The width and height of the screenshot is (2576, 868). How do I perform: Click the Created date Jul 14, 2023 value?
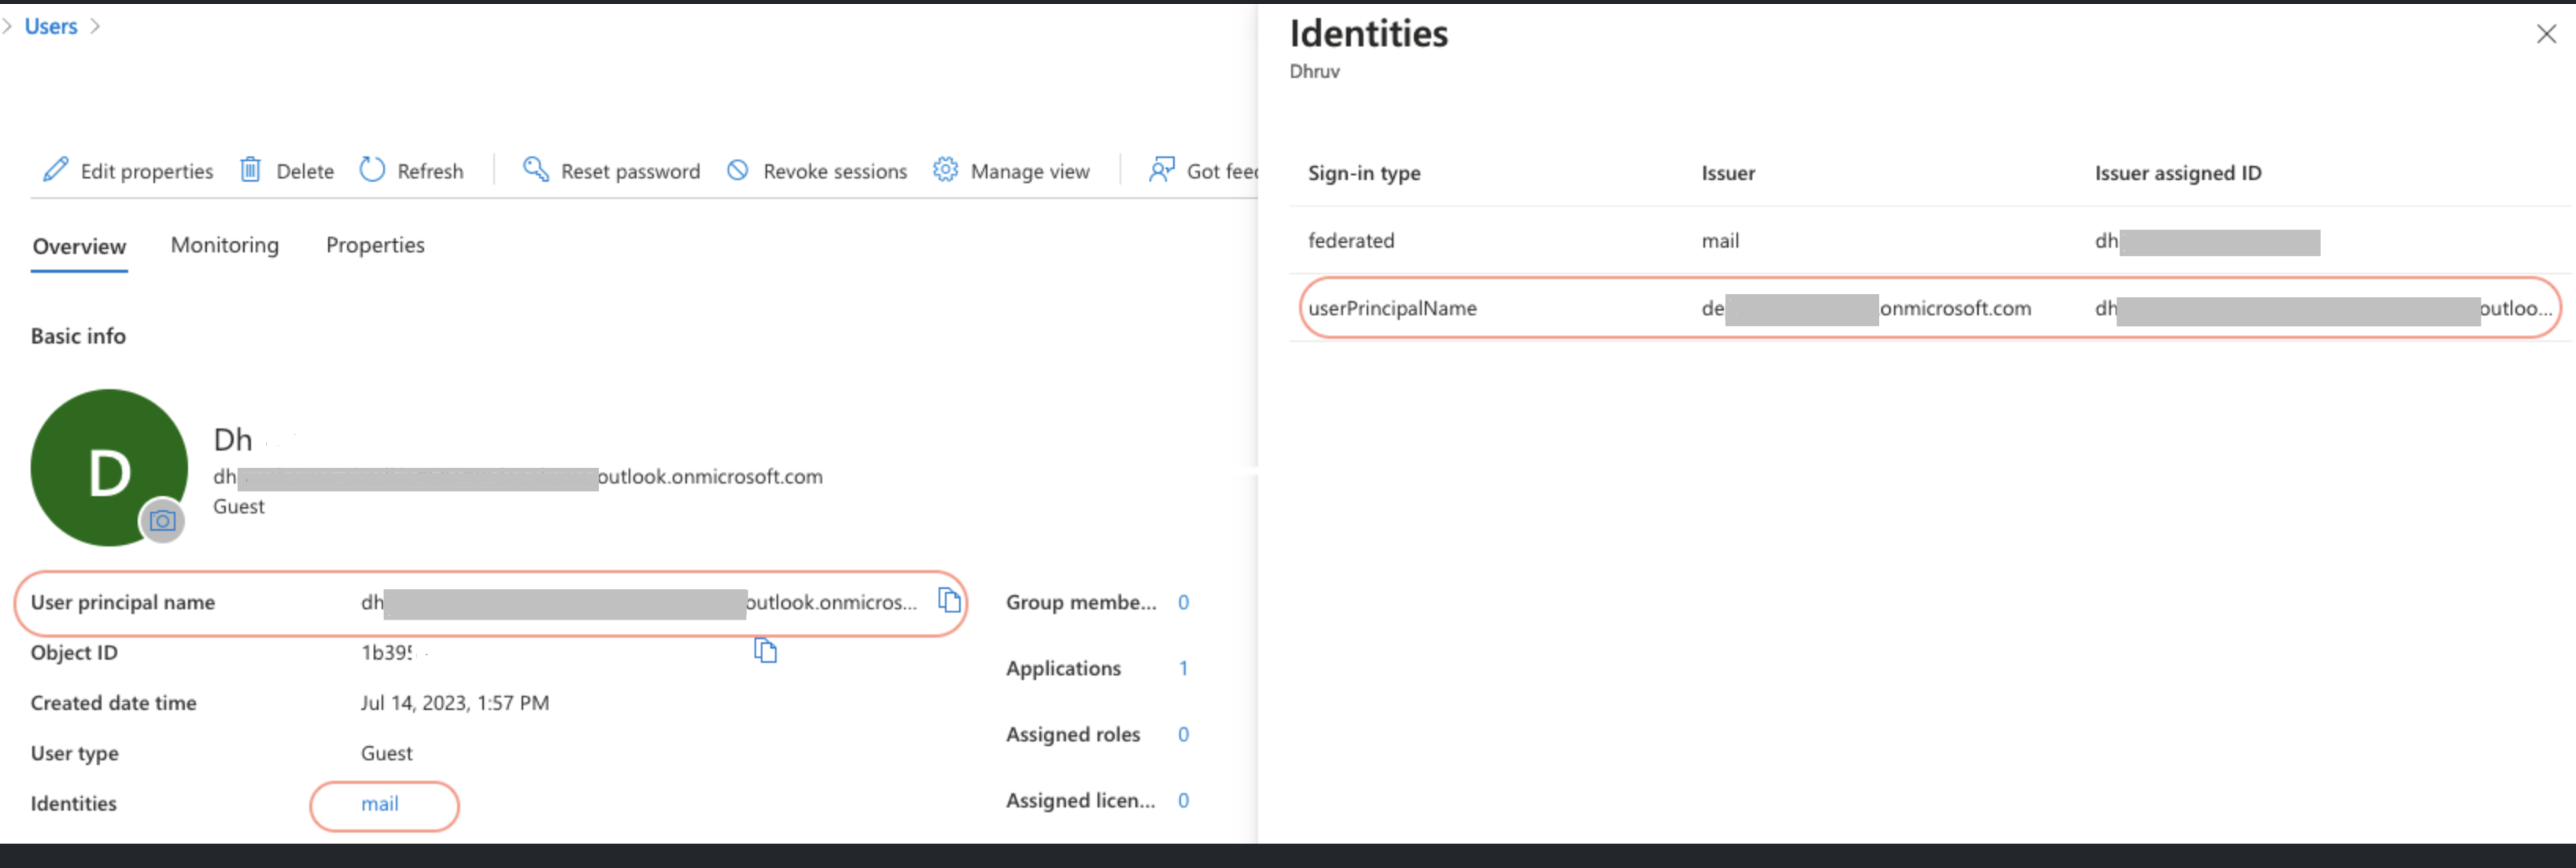pyautogui.click(x=455, y=703)
